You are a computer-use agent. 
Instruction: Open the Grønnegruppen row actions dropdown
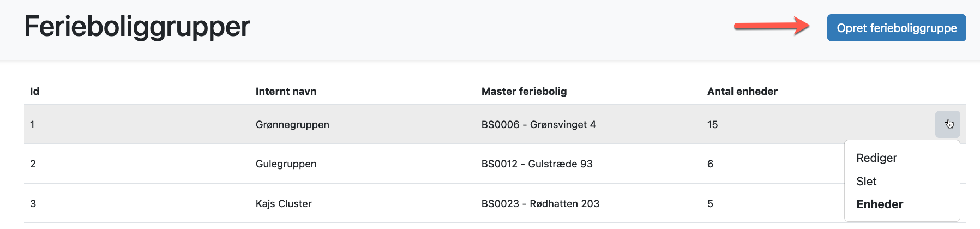click(948, 124)
